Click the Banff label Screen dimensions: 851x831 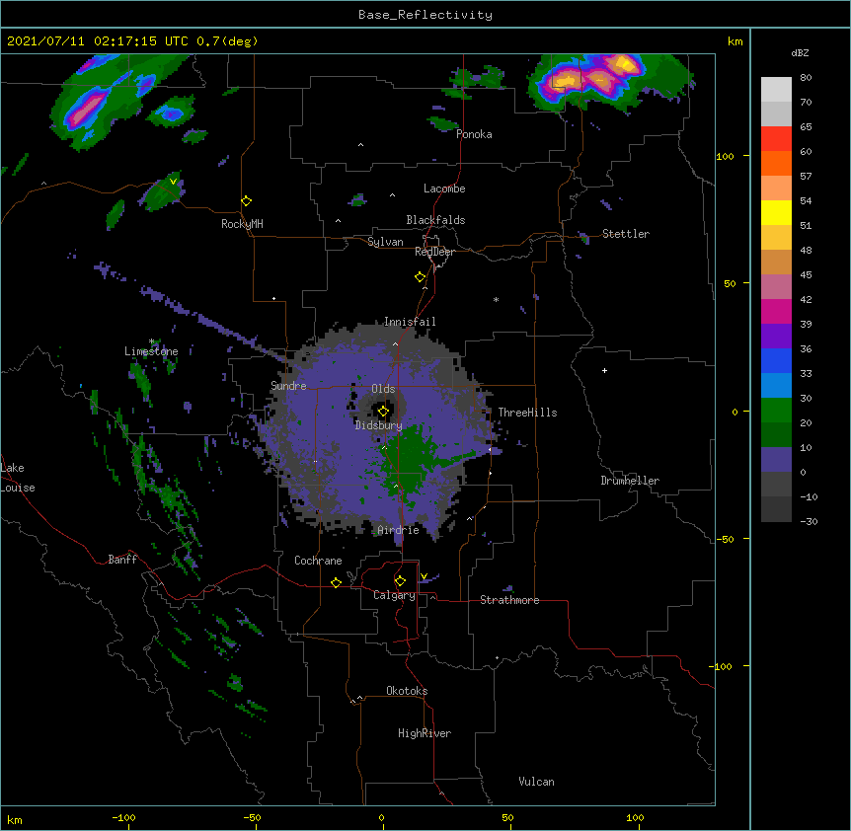click(x=122, y=560)
